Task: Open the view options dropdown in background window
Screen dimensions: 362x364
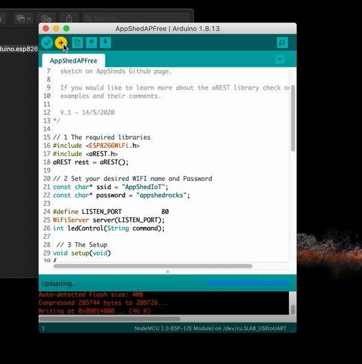Action: coord(23,19)
